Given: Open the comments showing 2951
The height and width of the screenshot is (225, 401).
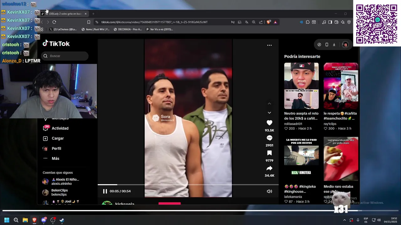Looking at the screenshot, I should click(x=269, y=138).
